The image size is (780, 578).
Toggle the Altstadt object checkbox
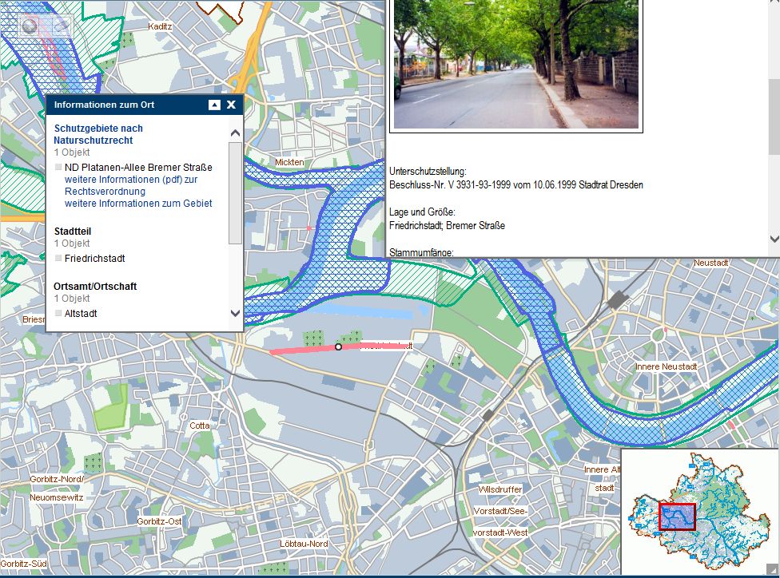[x=58, y=314]
